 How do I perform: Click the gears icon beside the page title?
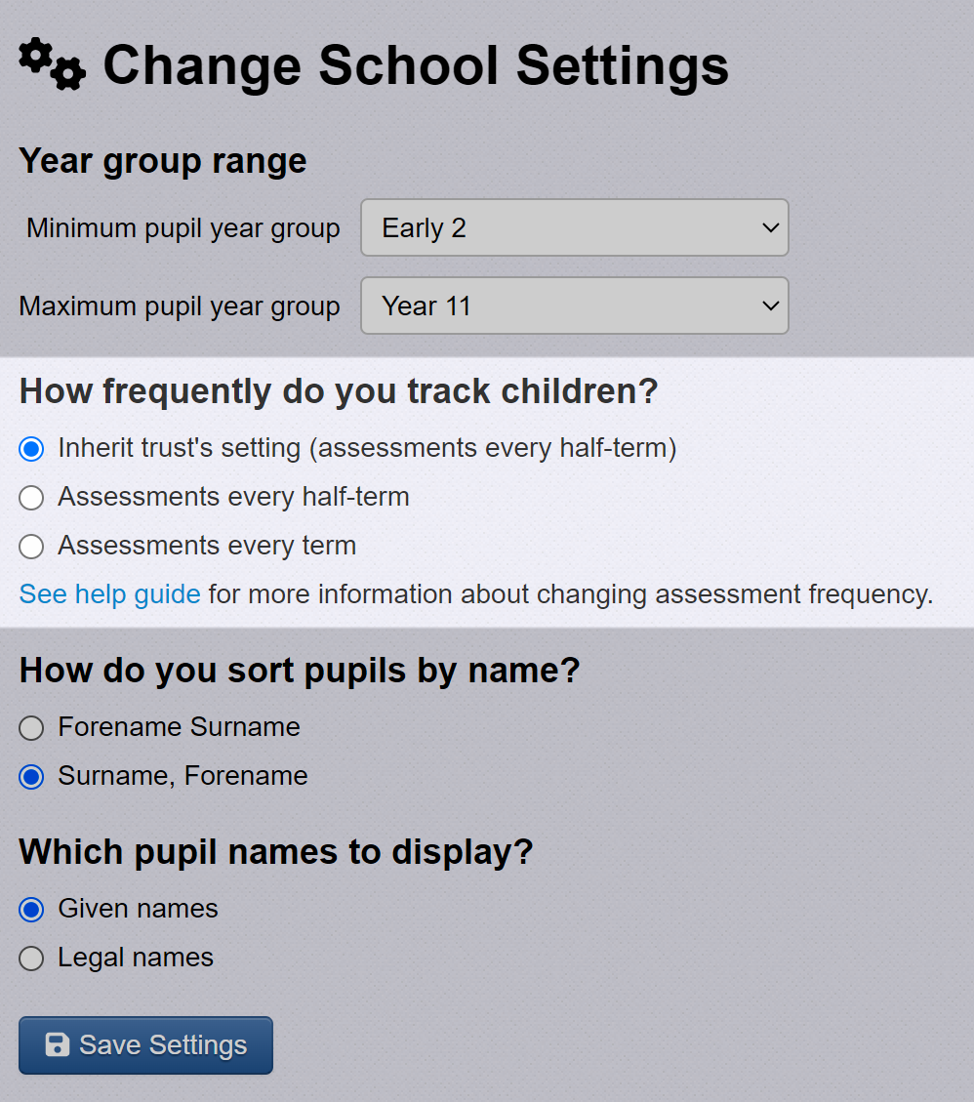point(52,64)
